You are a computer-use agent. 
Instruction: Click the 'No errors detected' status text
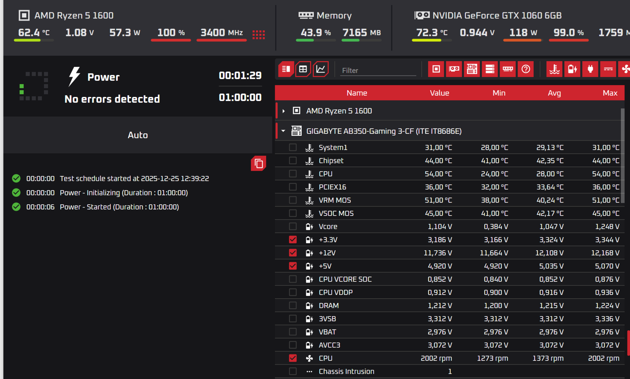(x=112, y=99)
